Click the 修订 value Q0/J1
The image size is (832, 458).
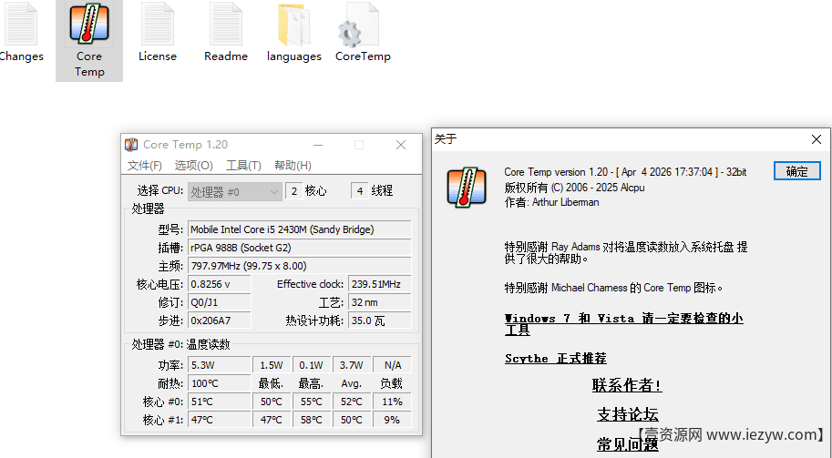[219, 302]
